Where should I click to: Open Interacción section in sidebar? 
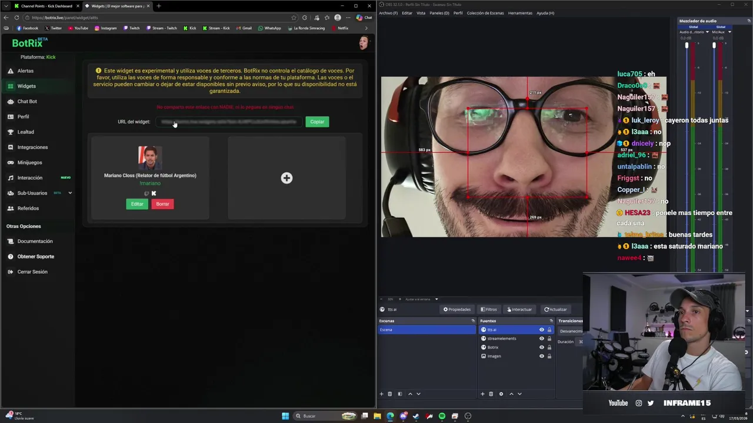click(29, 177)
